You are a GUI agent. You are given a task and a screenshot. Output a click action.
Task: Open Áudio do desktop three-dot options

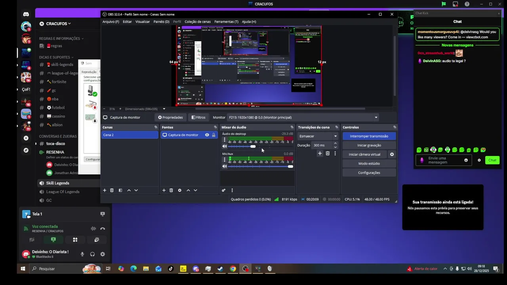(x=224, y=140)
